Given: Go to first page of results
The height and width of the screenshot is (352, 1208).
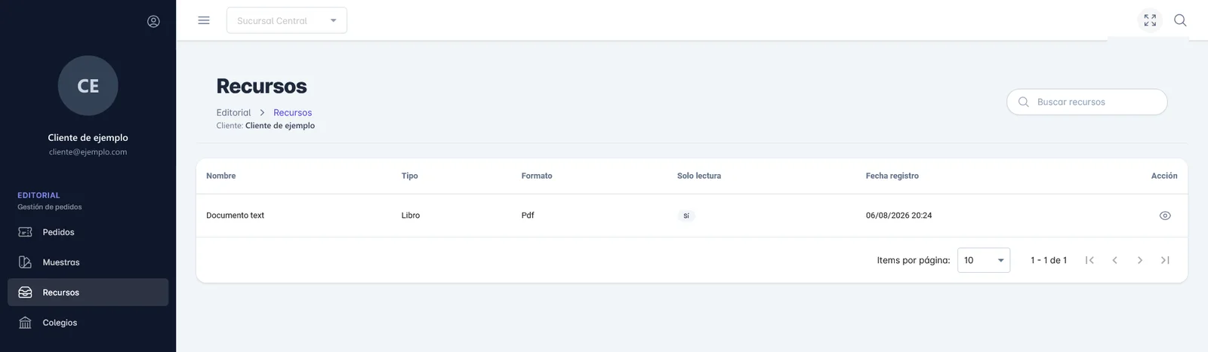Looking at the screenshot, I should coord(1089,260).
